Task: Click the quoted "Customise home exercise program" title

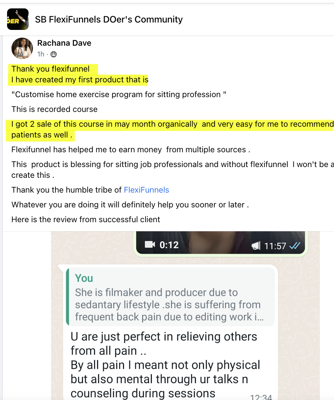Action: [x=119, y=94]
